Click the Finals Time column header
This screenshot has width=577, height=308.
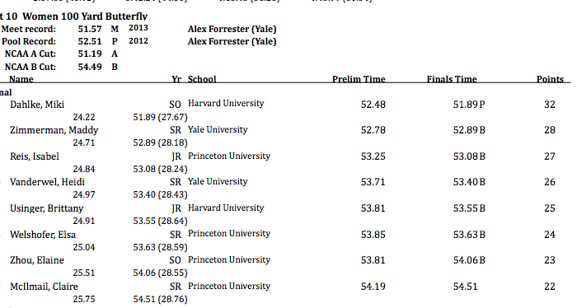pyautogui.click(x=452, y=79)
